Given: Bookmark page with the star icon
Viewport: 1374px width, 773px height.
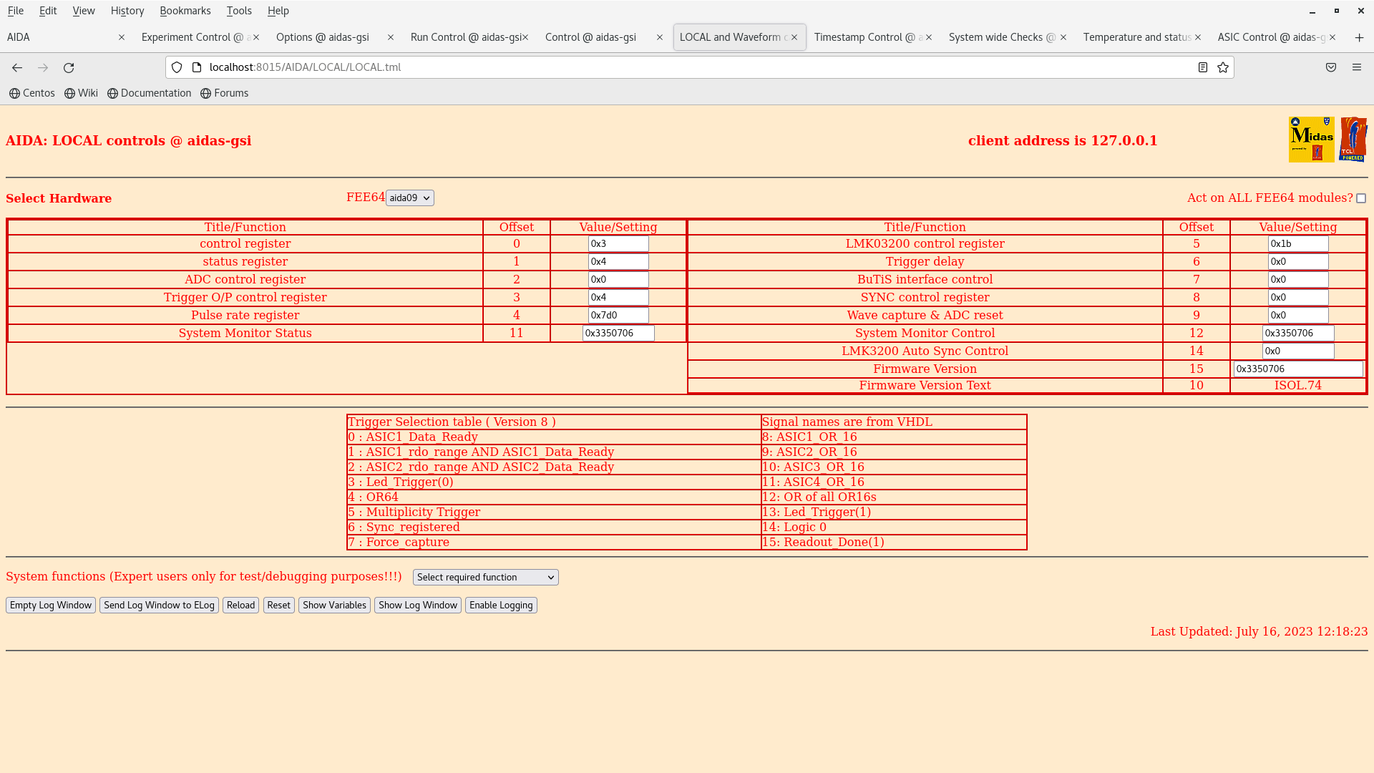Looking at the screenshot, I should tap(1223, 67).
